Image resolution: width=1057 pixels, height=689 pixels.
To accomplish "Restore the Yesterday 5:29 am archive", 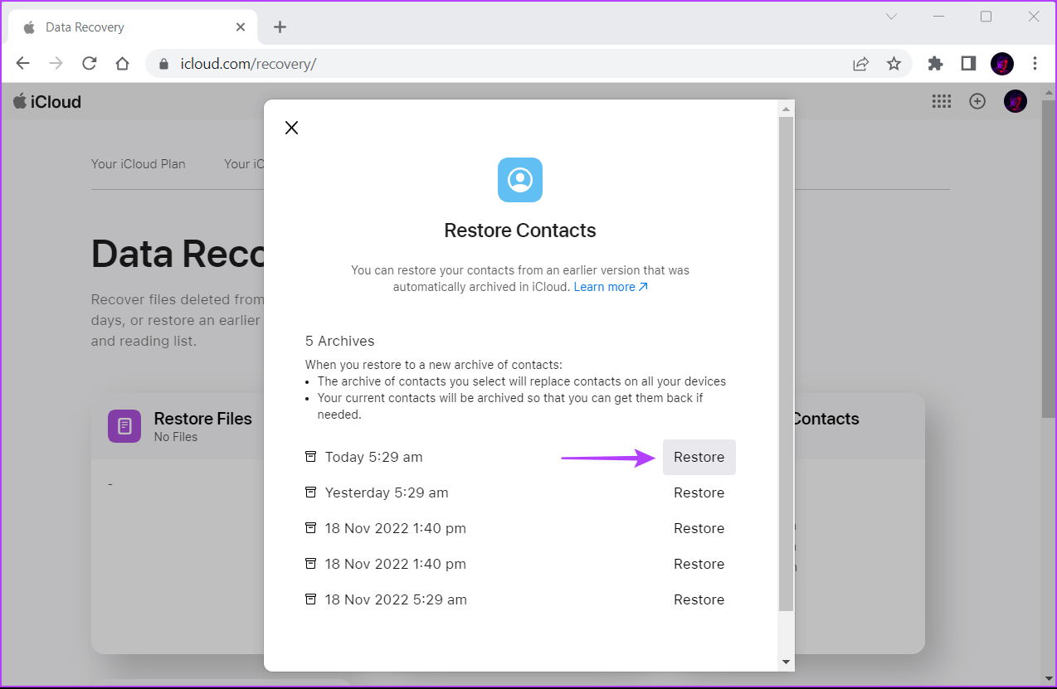I will [x=699, y=492].
